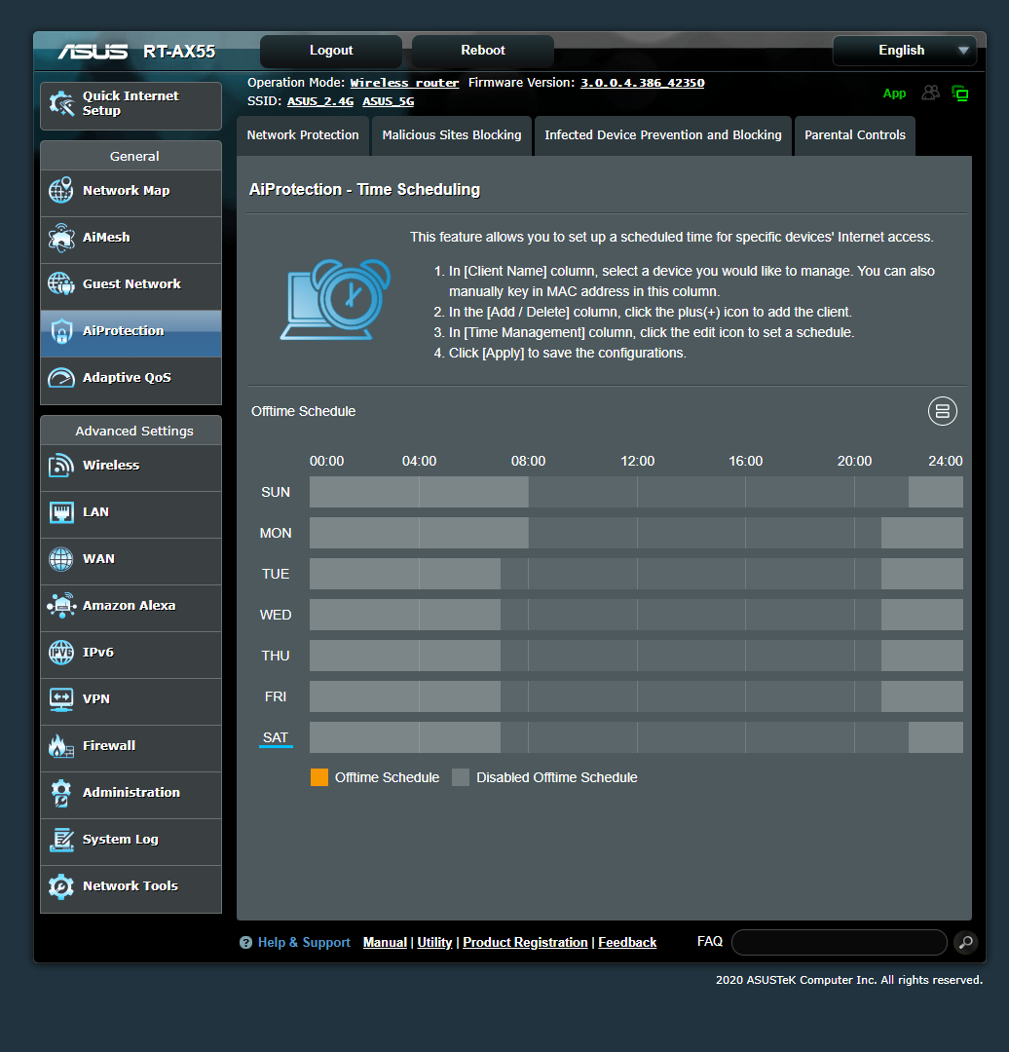This screenshot has height=1052, width=1009.
Task: Open the English language dropdown
Action: pos(905,51)
